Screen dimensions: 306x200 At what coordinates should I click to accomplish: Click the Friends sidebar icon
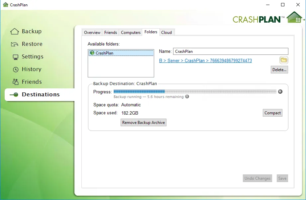point(15,81)
